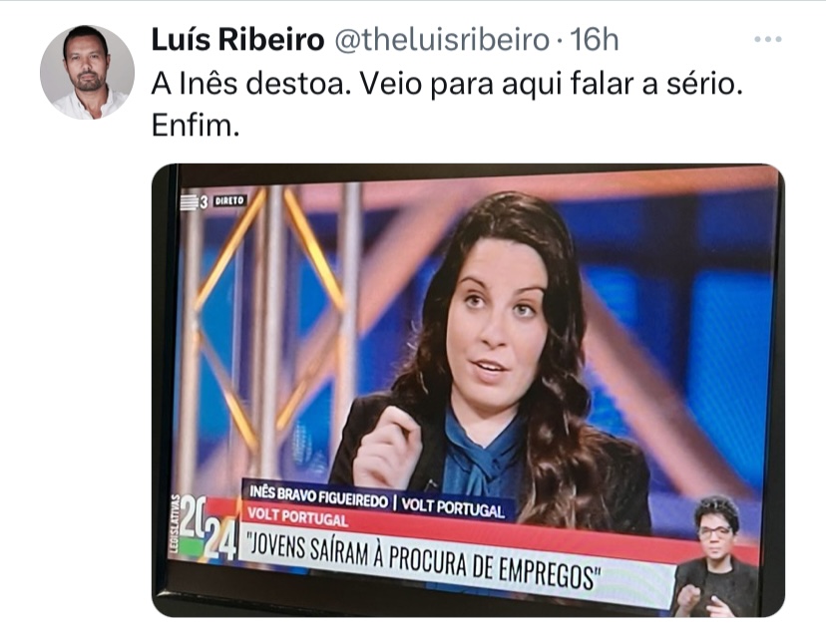Click the @theluisribeiro handle

443,40
